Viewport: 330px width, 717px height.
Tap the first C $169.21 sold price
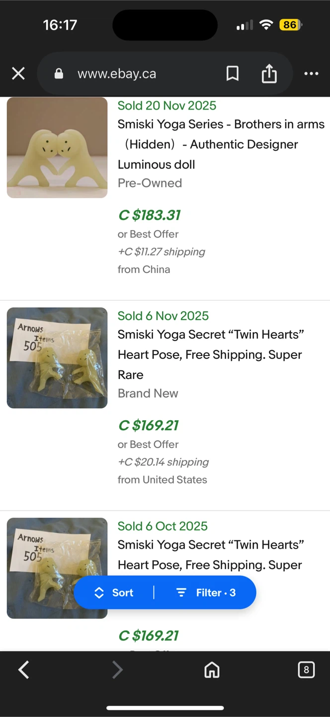[148, 425]
